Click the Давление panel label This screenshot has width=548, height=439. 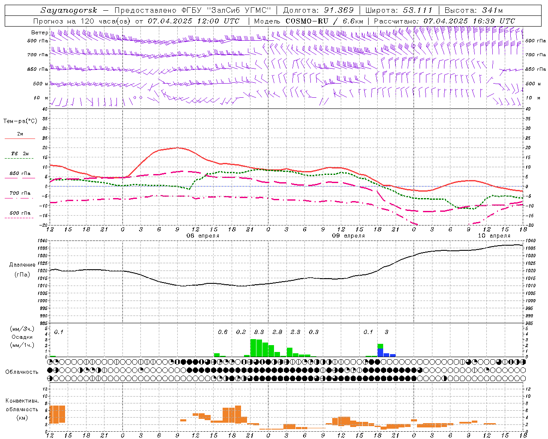(22, 265)
